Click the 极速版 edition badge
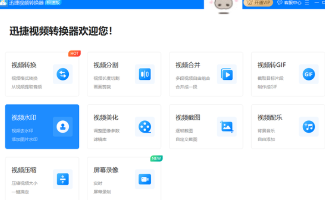This screenshot has height=200, width=325. [x=53, y=2]
